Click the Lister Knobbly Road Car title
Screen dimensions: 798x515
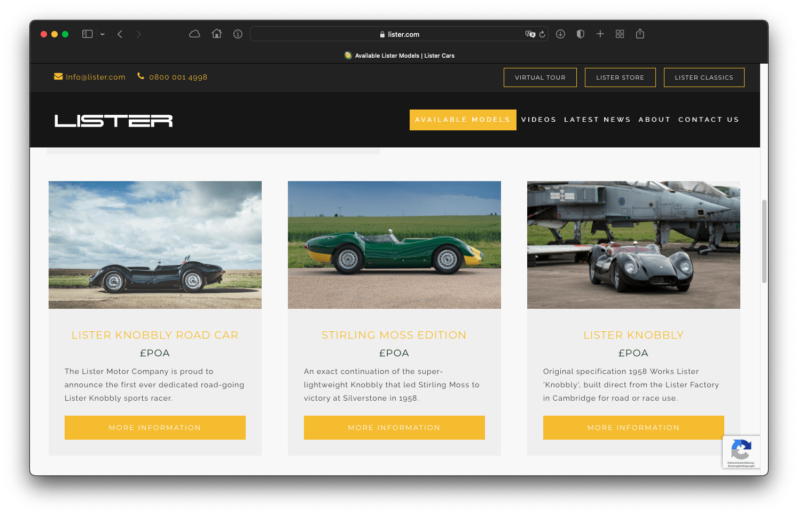(155, 335)
